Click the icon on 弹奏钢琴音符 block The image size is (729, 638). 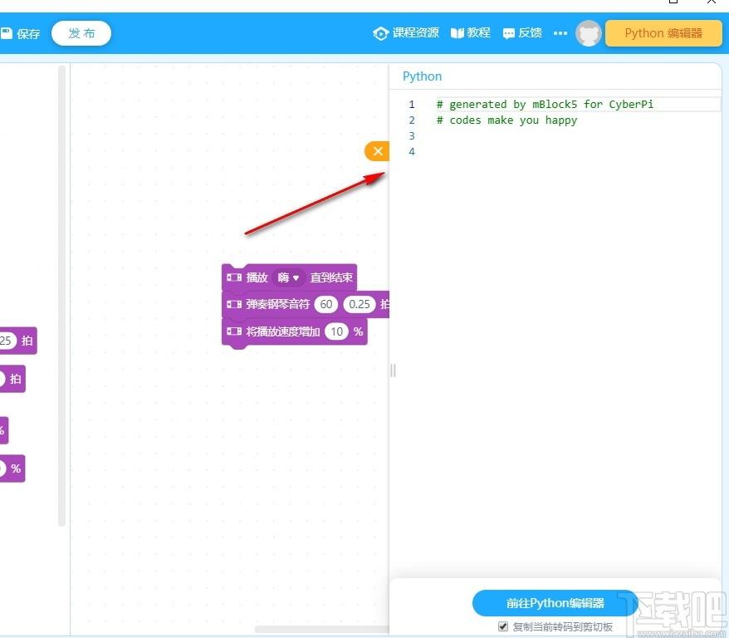pos(234,304)
